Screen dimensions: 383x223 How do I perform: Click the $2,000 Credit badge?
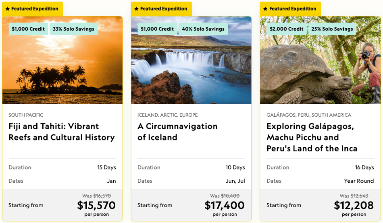[287, 29]
